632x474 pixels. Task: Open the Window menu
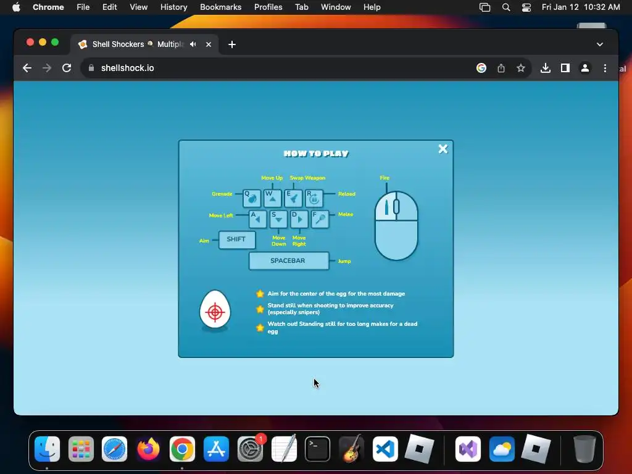336,7
